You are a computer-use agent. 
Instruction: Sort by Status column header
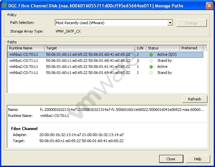pos(163,48)
